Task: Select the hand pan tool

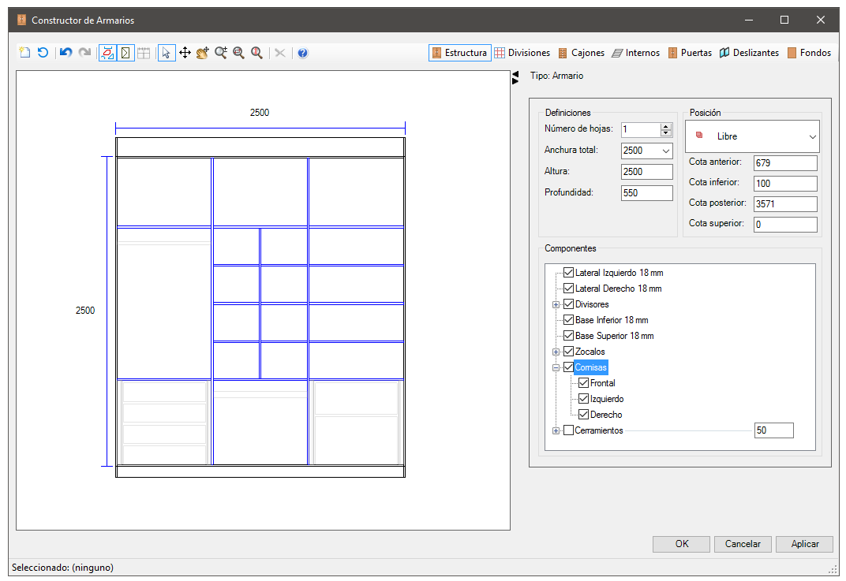Action: [202, 52]
